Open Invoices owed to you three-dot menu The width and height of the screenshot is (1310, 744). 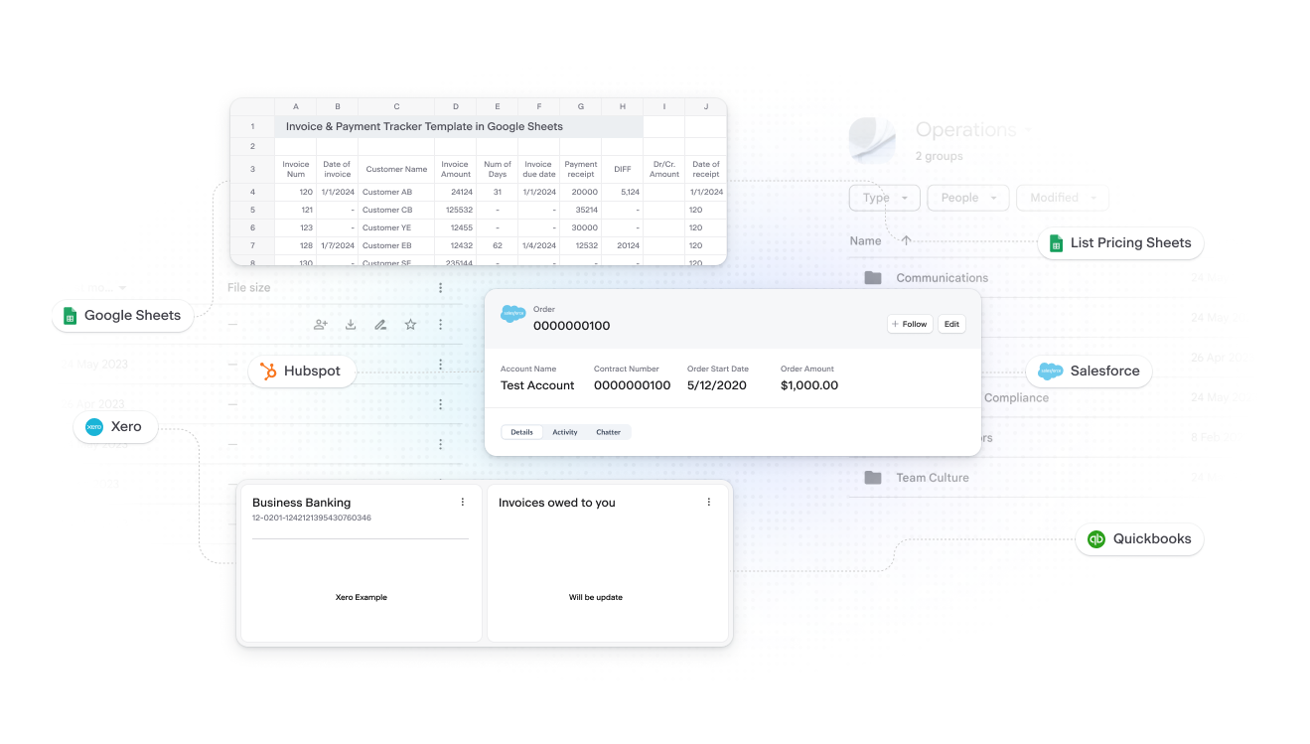pos(709,503)
